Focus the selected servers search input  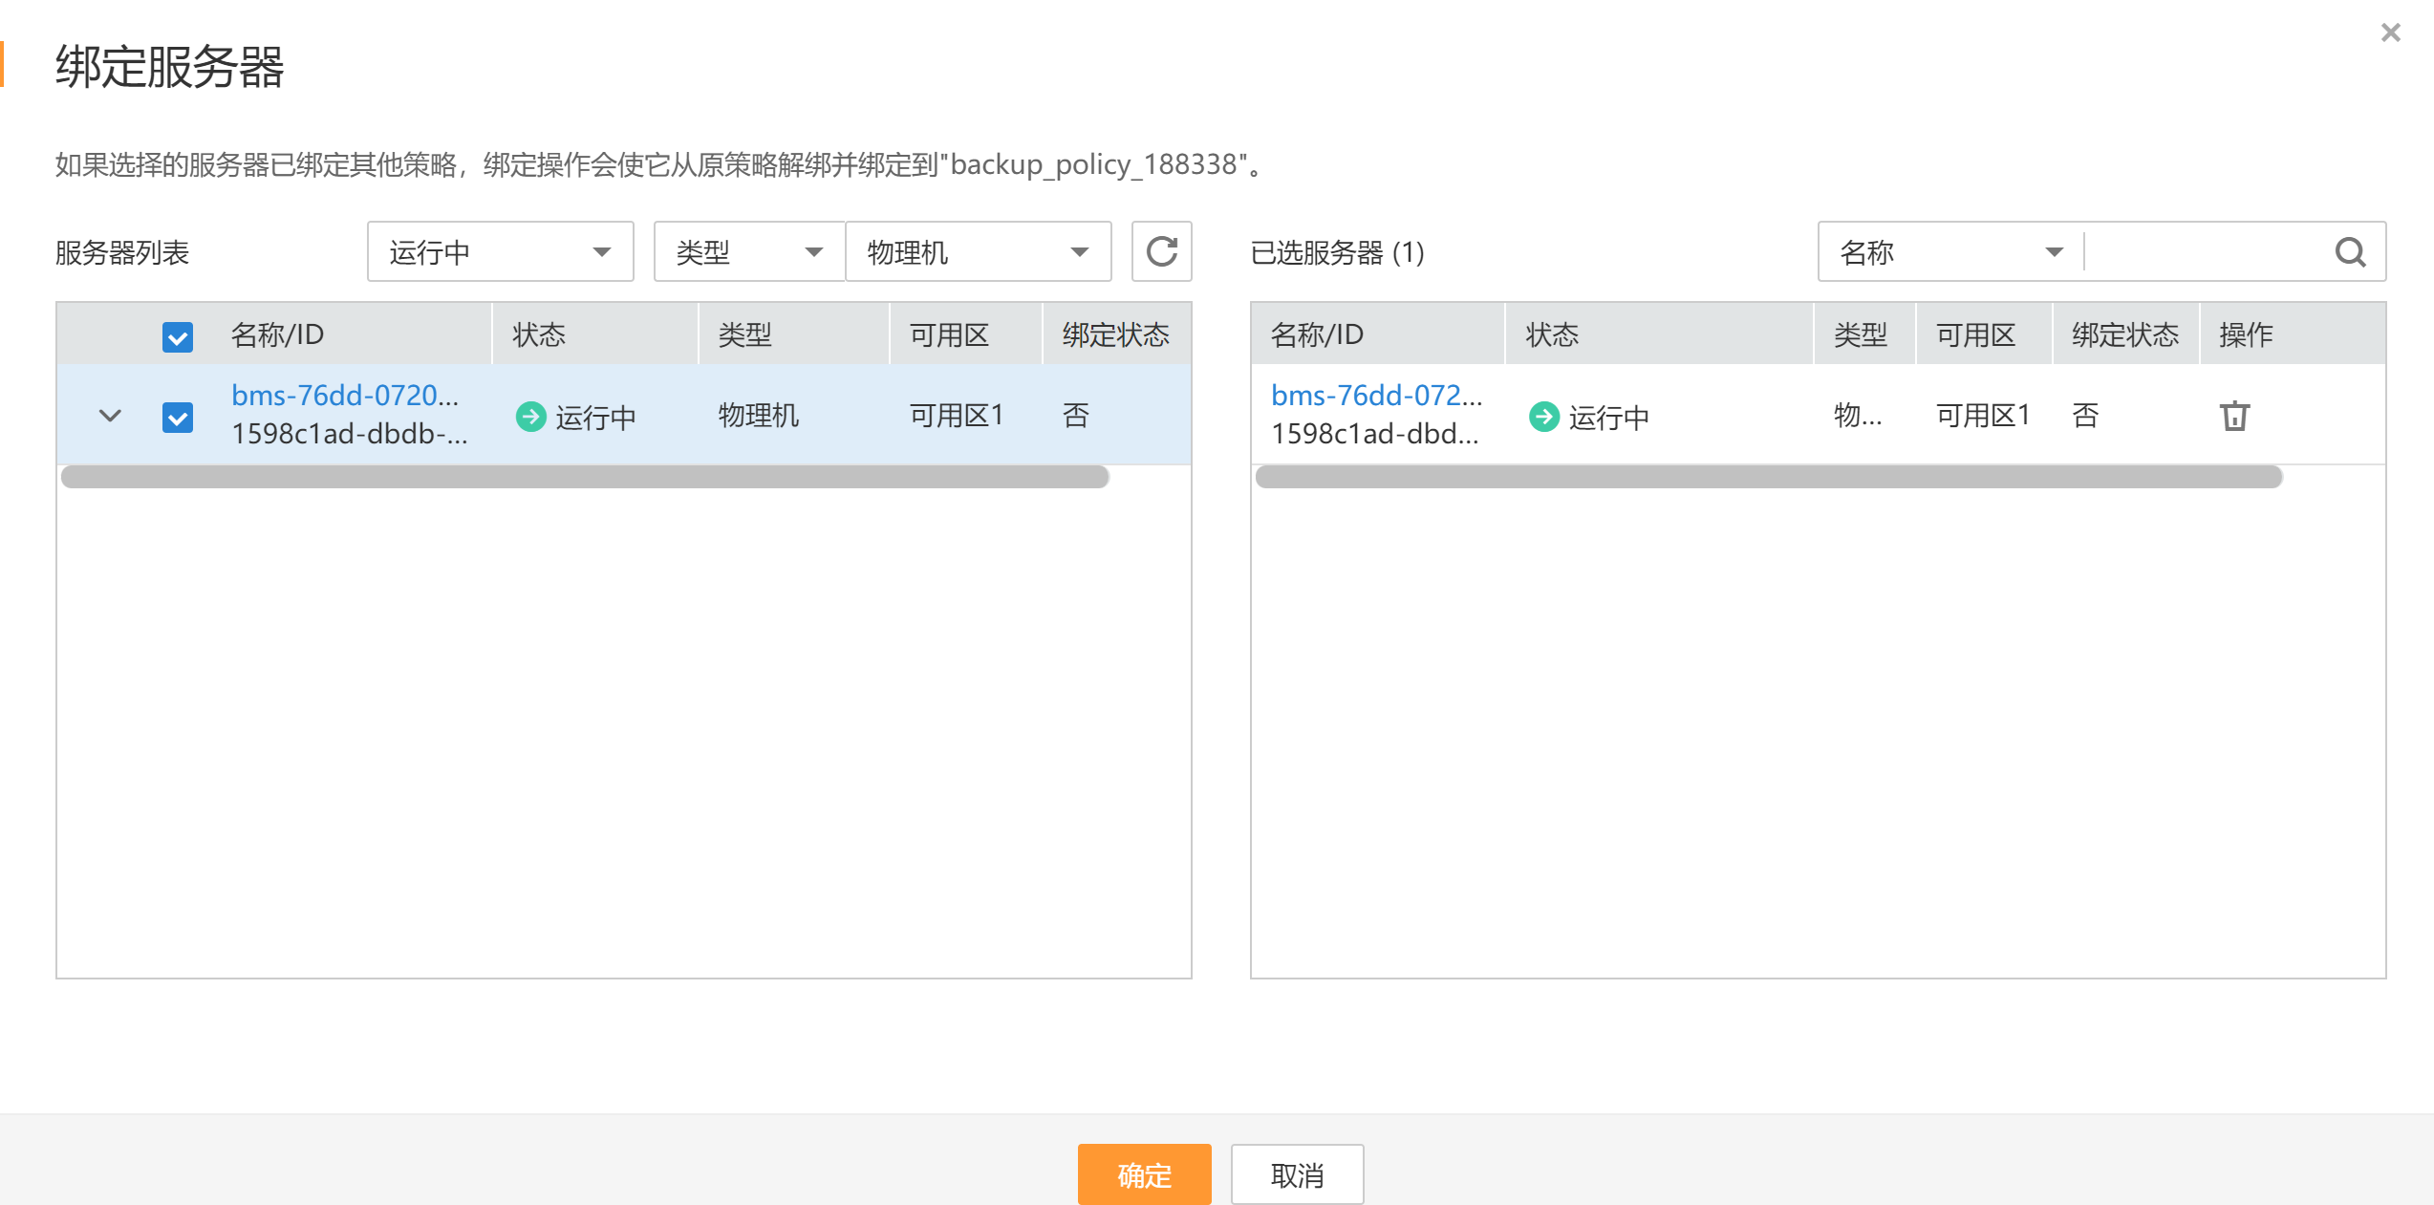point(2207,252)
